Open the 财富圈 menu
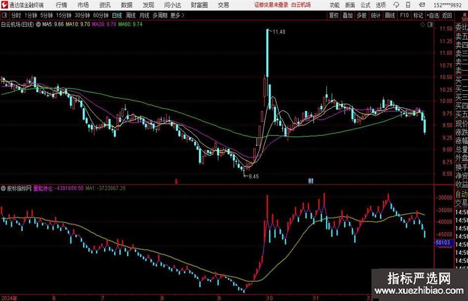 (x=199, y=5)
